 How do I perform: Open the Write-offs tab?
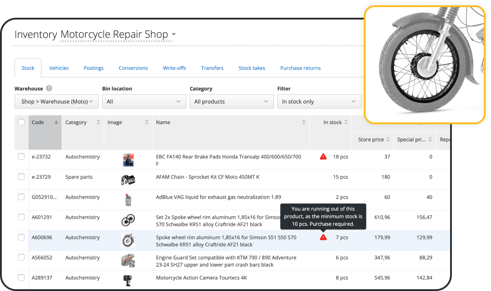[174, 68]
